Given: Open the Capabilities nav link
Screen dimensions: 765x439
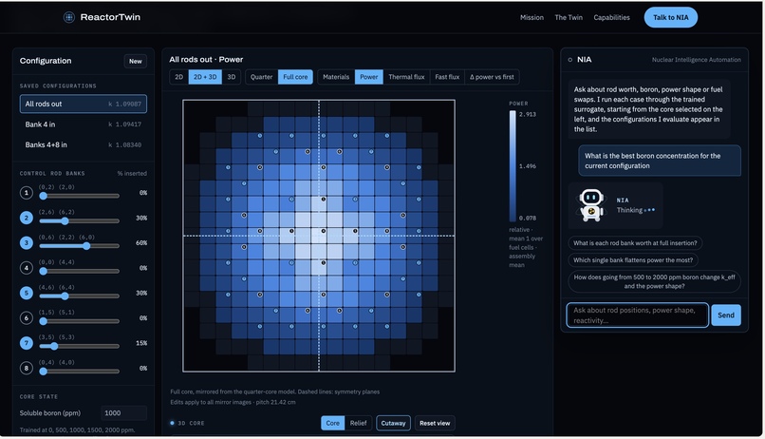Looking at the screenshot, I should click(611, 18).
